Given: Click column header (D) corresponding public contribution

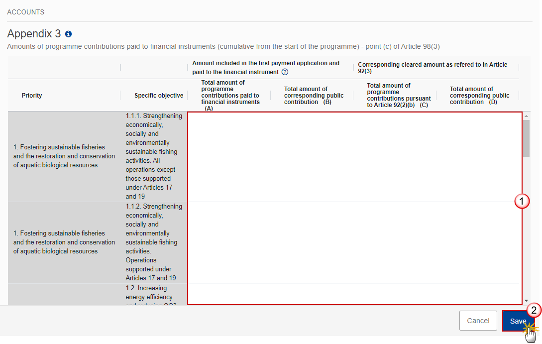Looking at the screenshot, I should pyautogui.click(x=479, y=96).
